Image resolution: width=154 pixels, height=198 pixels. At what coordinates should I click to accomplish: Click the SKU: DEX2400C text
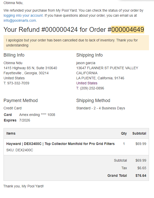click(20, 150)
